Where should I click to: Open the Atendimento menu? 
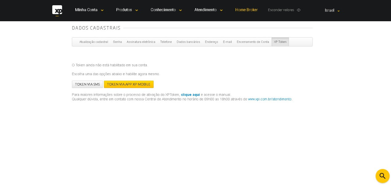(x=205, y=10)
